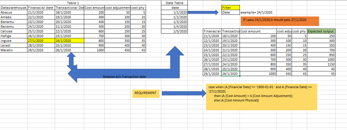
Task: Select cost phy 5 in the Abacus row
Action: (x=138, y=13)
